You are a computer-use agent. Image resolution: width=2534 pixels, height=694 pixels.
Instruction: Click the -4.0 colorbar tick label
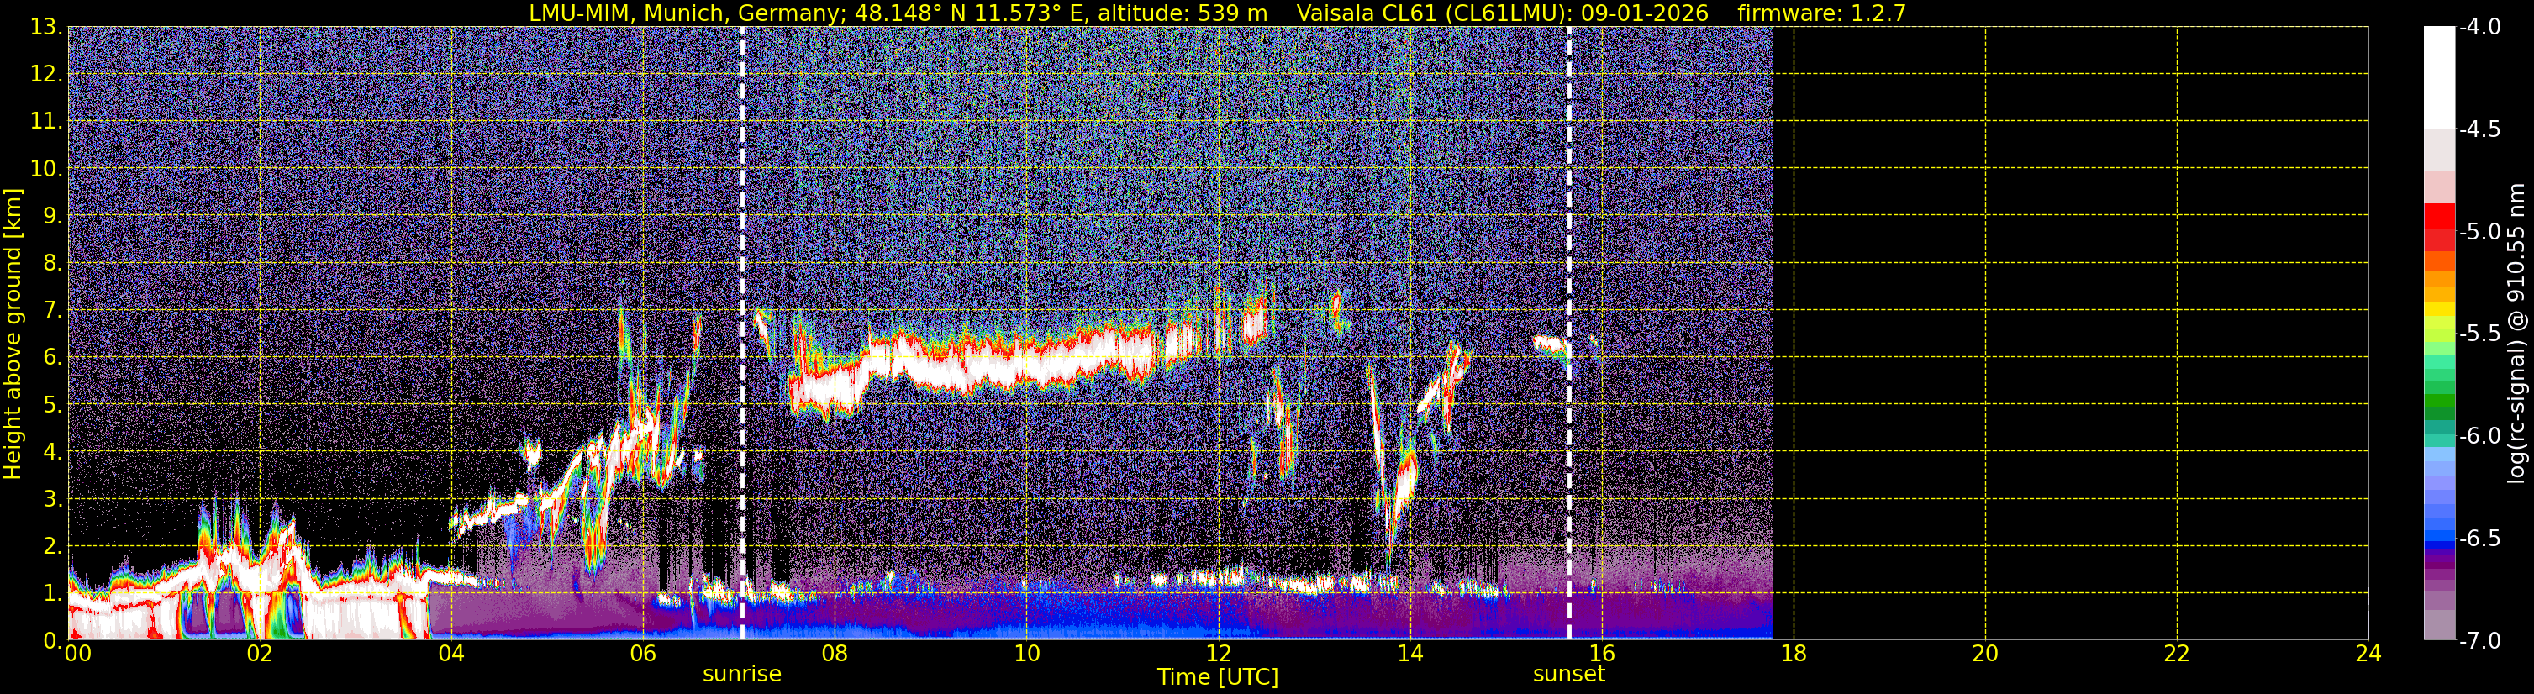[2479, 28]
